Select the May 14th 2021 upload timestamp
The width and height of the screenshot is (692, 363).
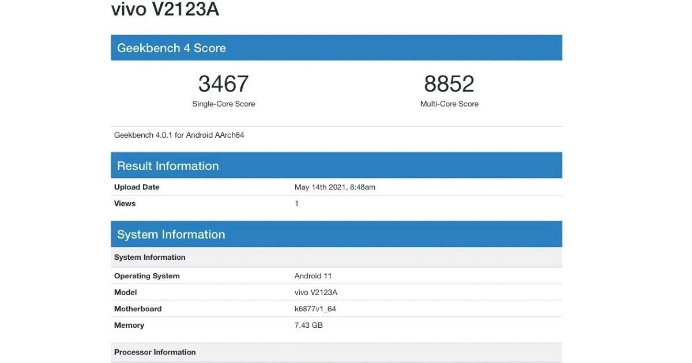(333, 187)
